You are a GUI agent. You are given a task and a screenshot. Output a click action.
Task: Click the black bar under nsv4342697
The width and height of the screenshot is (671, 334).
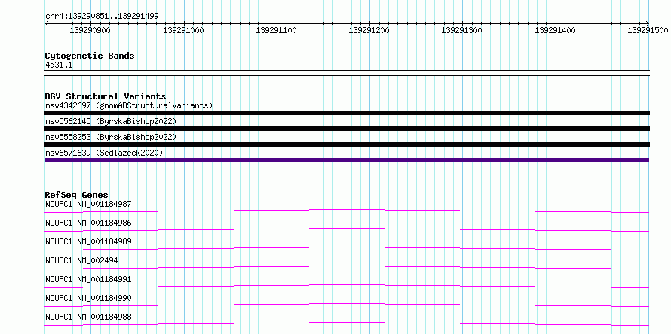click(347, 113)
